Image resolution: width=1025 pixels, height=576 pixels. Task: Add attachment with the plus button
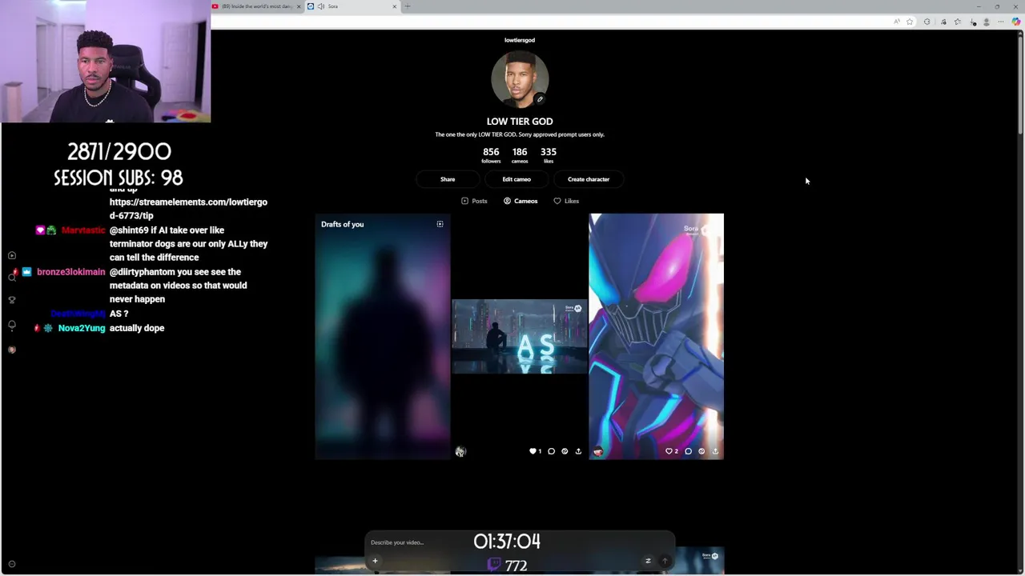pos(375,561)
